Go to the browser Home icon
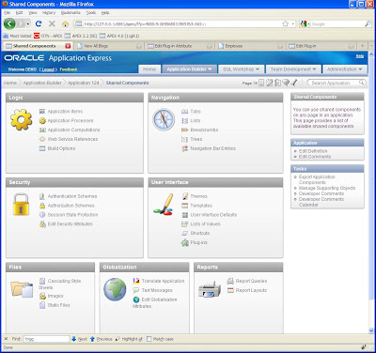376x353 pixels. [65, 24]
